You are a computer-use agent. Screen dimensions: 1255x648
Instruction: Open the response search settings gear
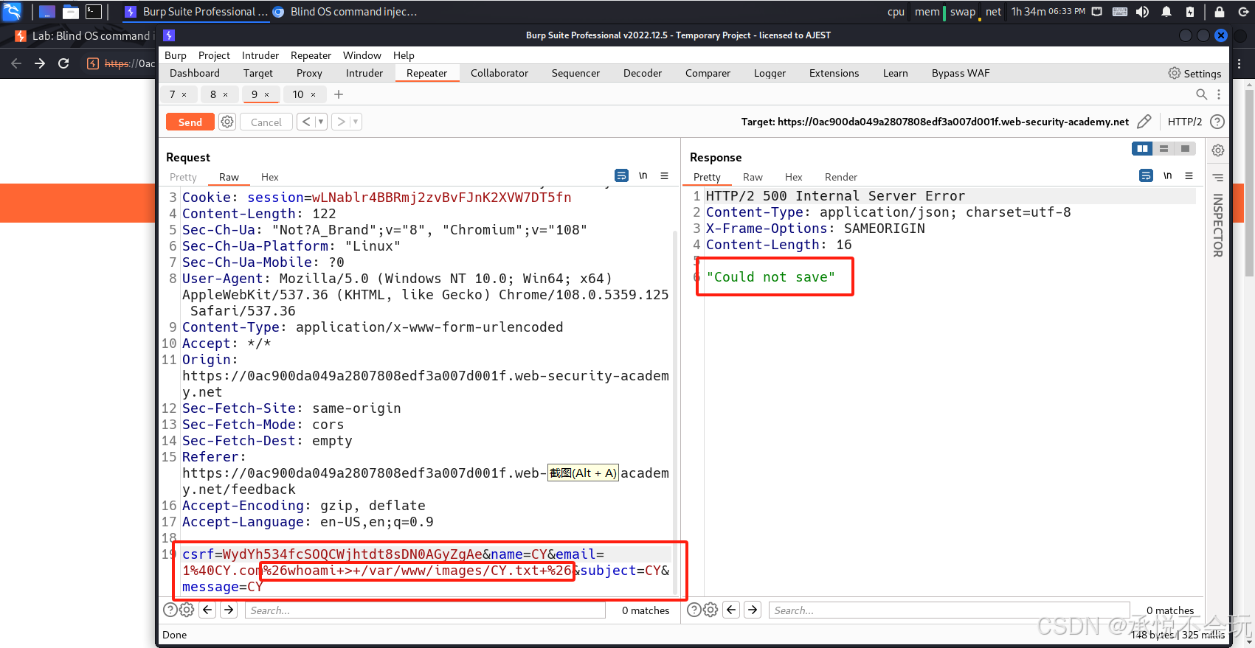pos(711,610)
